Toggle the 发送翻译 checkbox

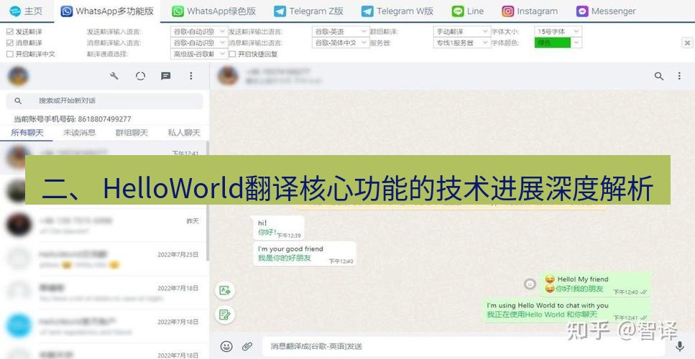pos(10,32)
